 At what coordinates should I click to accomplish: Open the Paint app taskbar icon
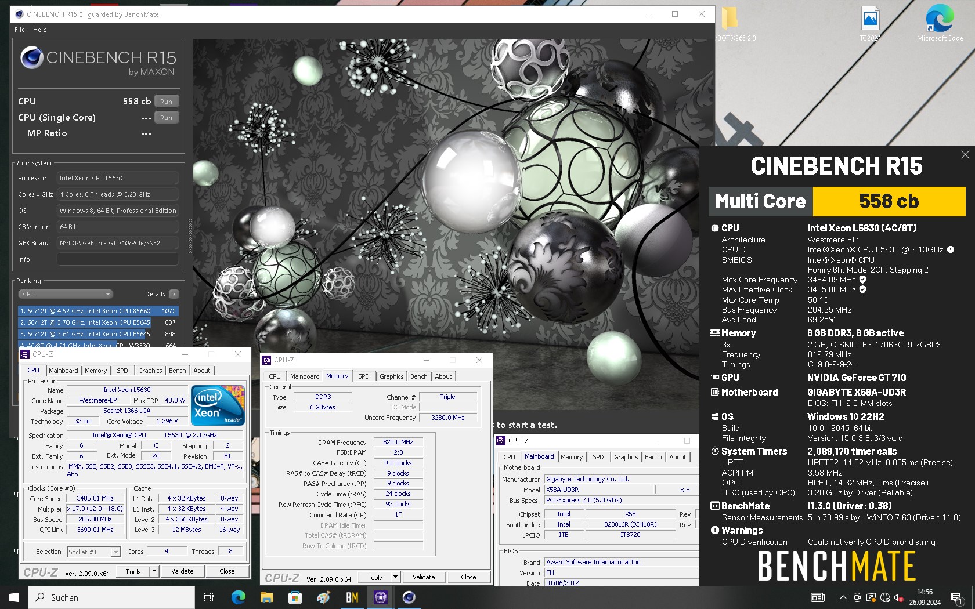coord(323,597)
